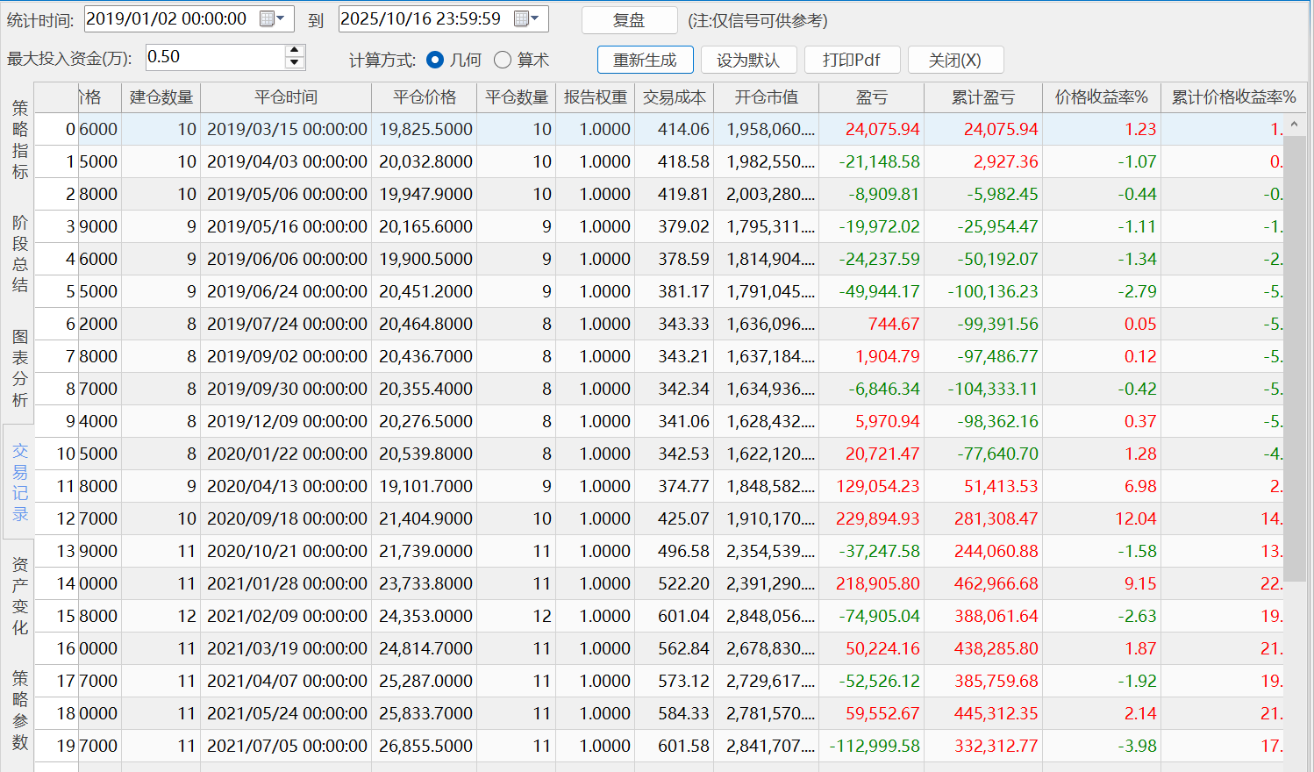Click the 复盘 button
Screen dimensions: 1314x772
tap(629, 20)
